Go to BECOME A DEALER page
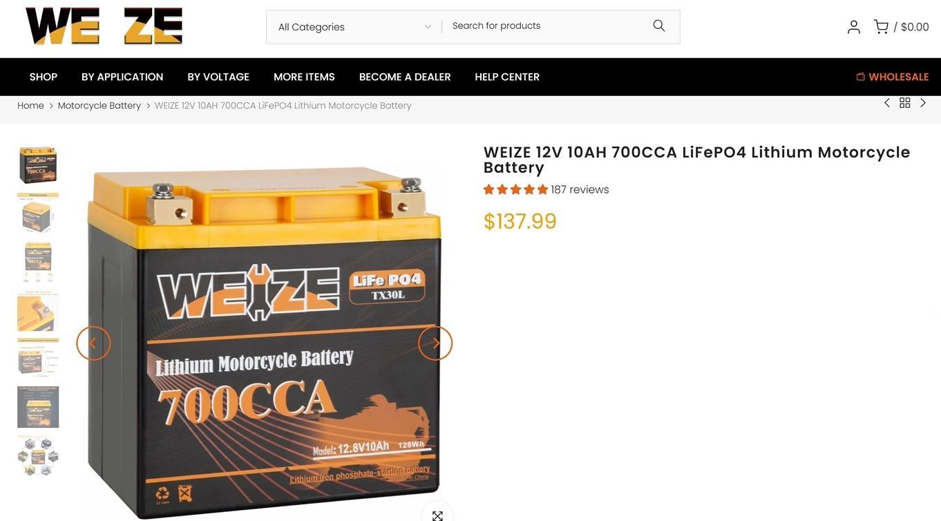941x521 pixels. point(405,77)
